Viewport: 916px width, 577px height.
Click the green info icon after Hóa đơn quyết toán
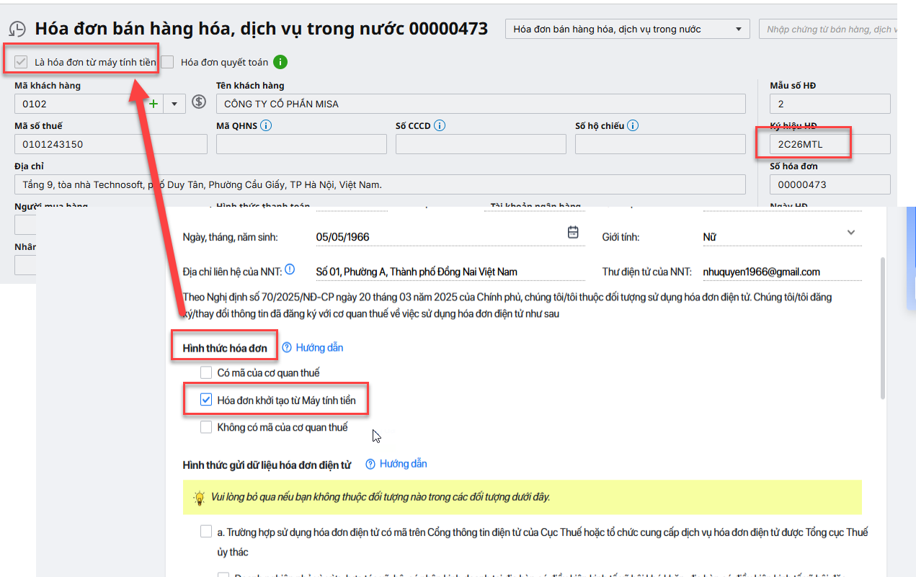280,62
